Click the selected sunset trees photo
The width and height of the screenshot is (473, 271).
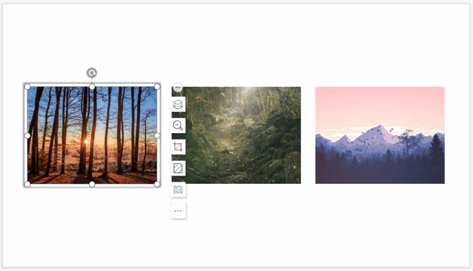(x=92, y=135)
